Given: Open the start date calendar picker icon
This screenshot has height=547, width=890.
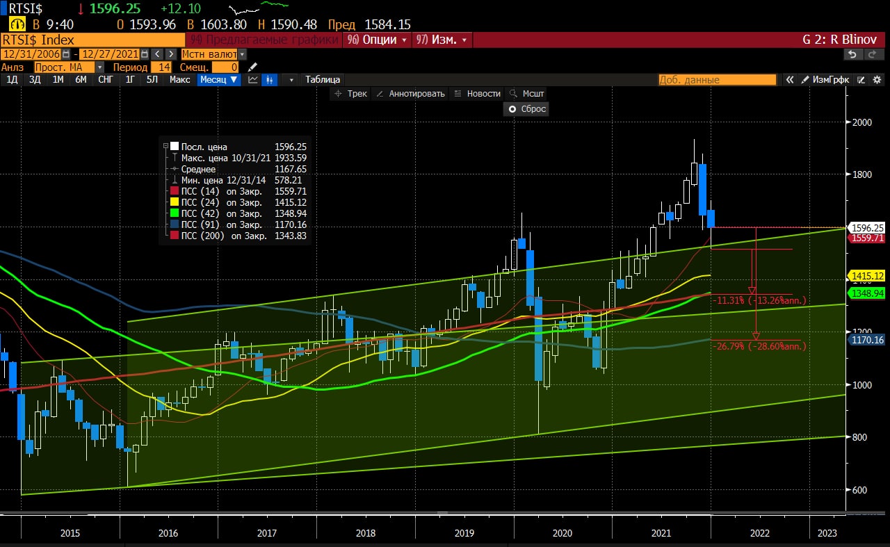Looking at the screenshot, I should (66, 54).
